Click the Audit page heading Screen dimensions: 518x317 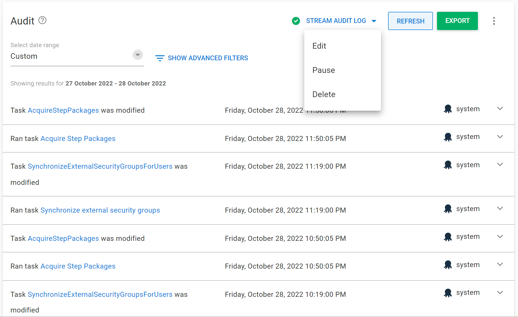pos(22,21)
